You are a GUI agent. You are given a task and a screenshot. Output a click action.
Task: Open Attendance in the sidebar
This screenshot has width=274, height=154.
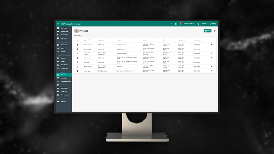[64, 78]
